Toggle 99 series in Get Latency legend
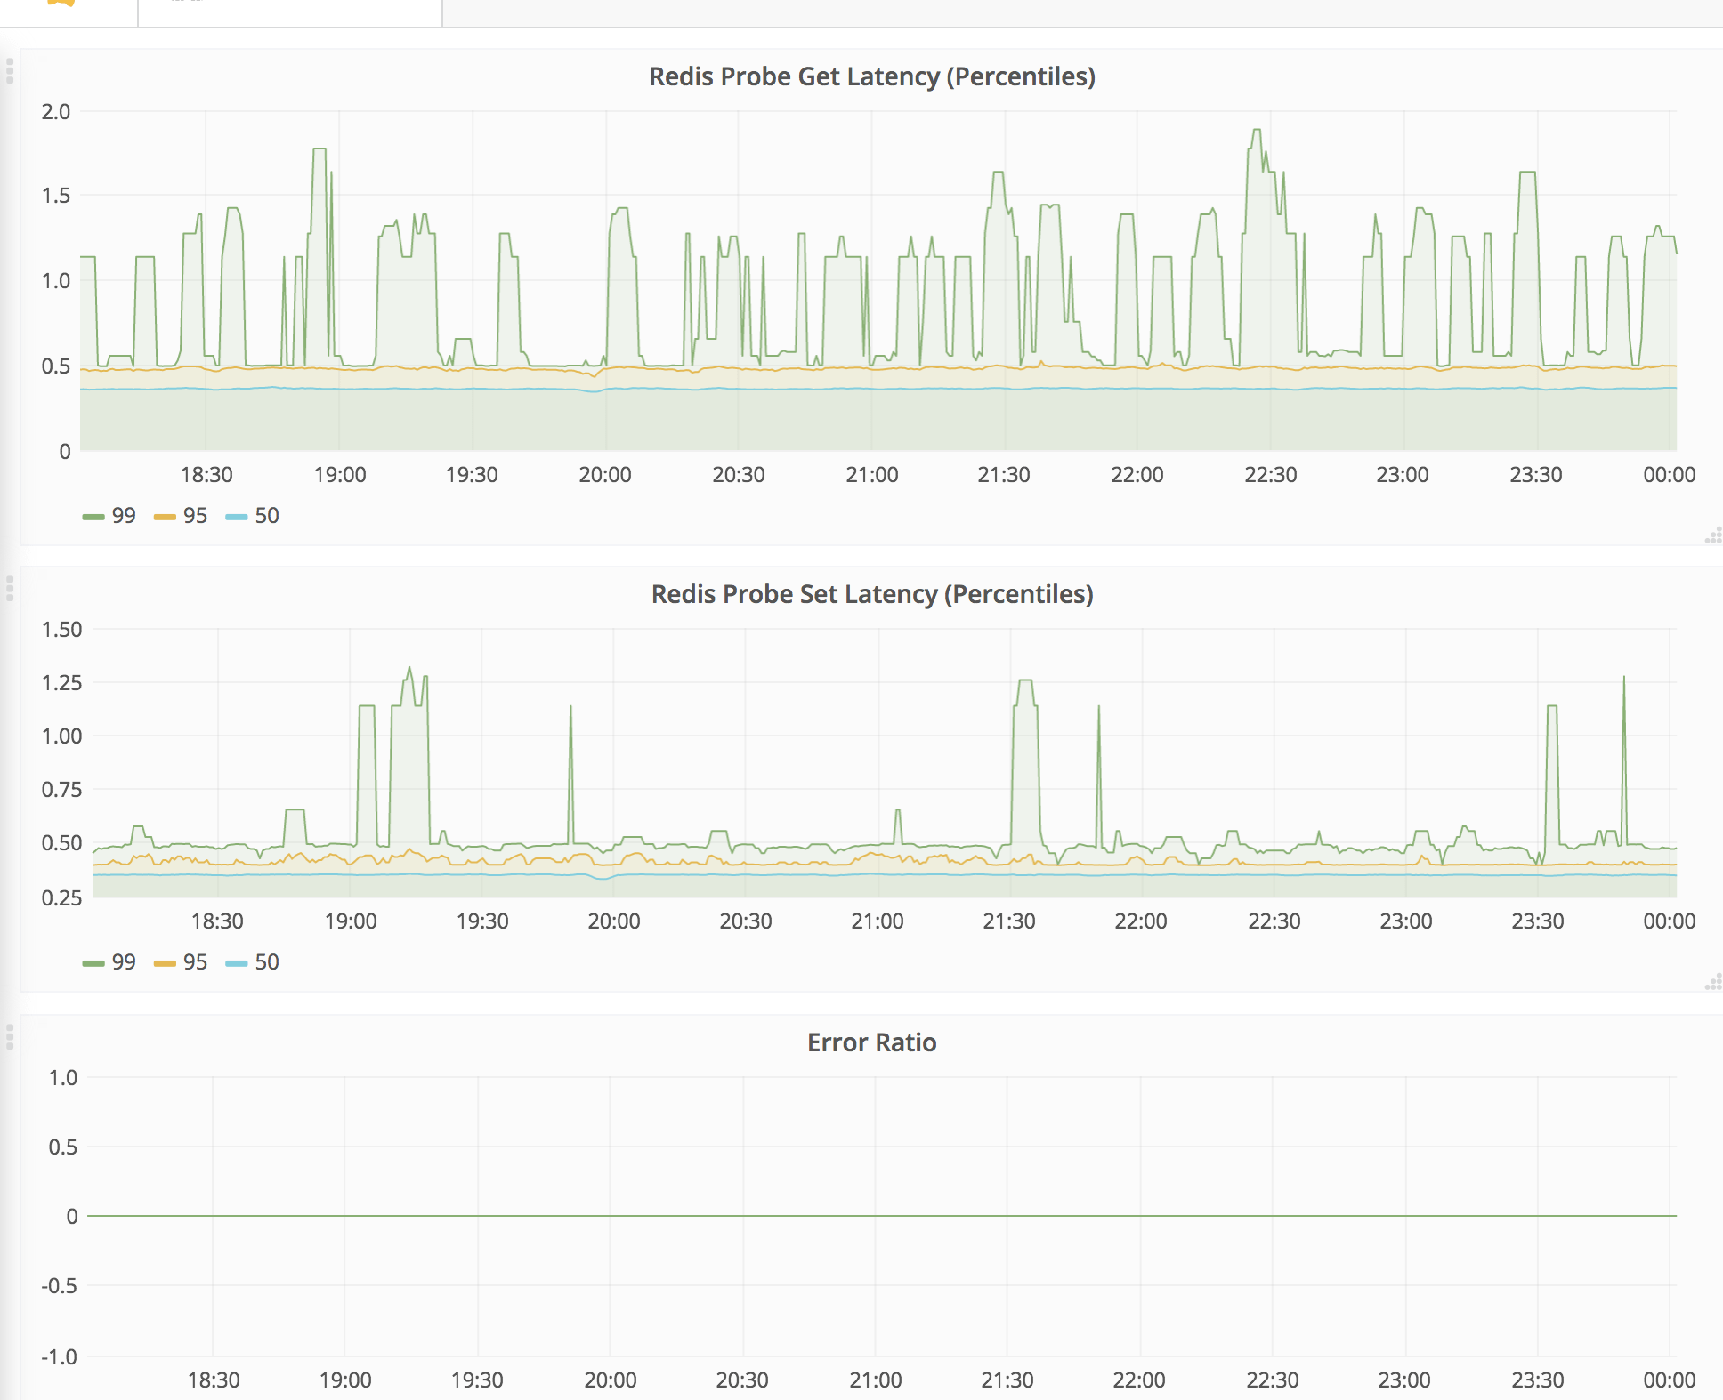1723x1400 pixels. 124,516
